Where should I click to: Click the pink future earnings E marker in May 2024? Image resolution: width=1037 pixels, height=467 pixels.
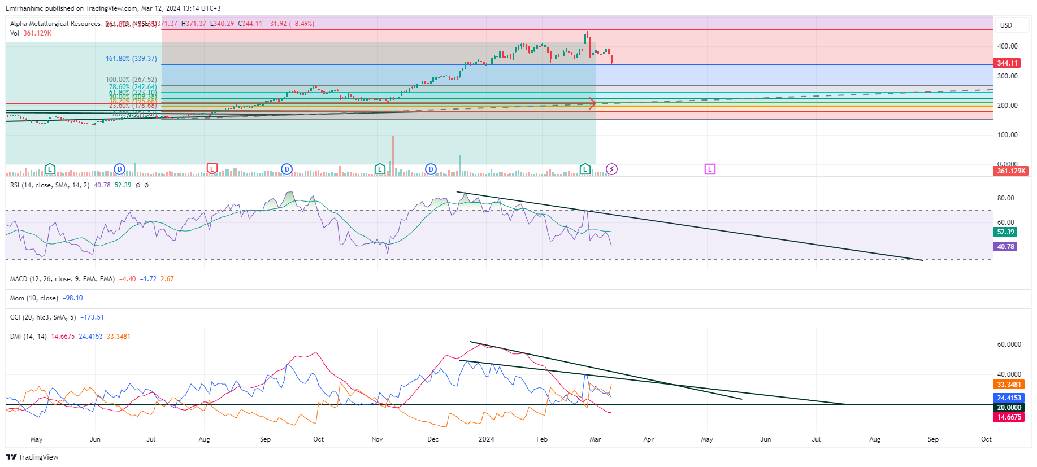[x=710, y=169]
